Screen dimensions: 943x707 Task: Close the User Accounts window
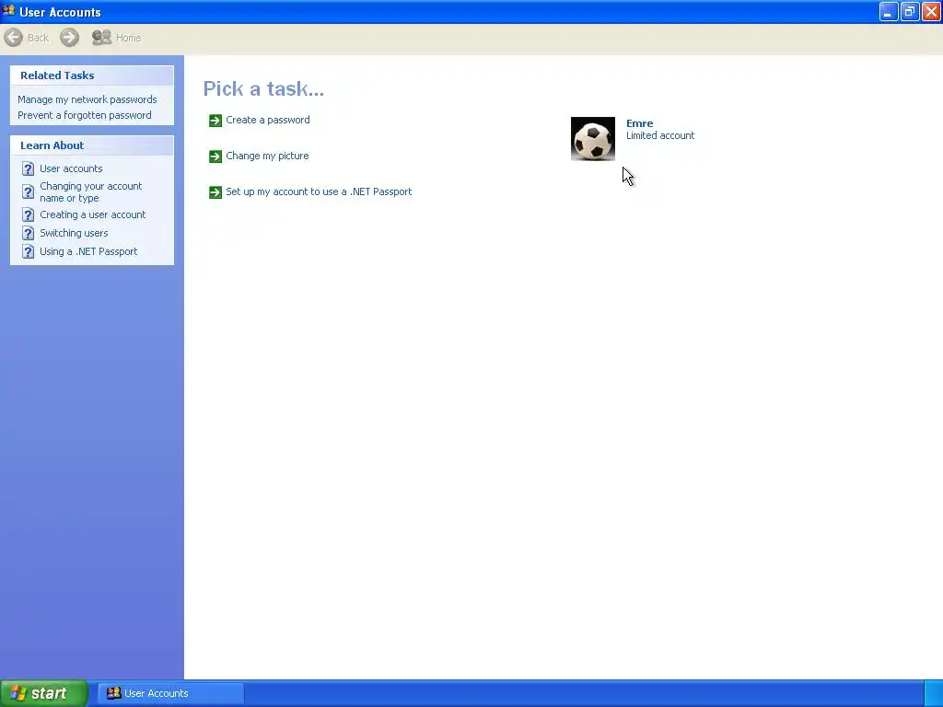932,11
